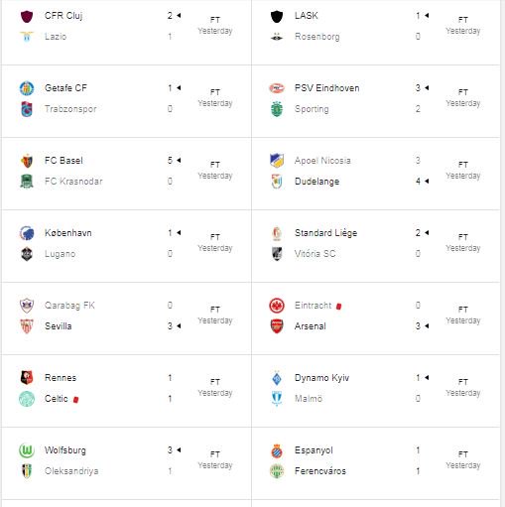Click the PSV Eindhoven logo
The height and width of the screenshot is (507, 505).
277,88
